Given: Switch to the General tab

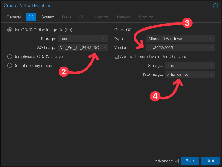Looking at the screenshot, I should point(14,17).
